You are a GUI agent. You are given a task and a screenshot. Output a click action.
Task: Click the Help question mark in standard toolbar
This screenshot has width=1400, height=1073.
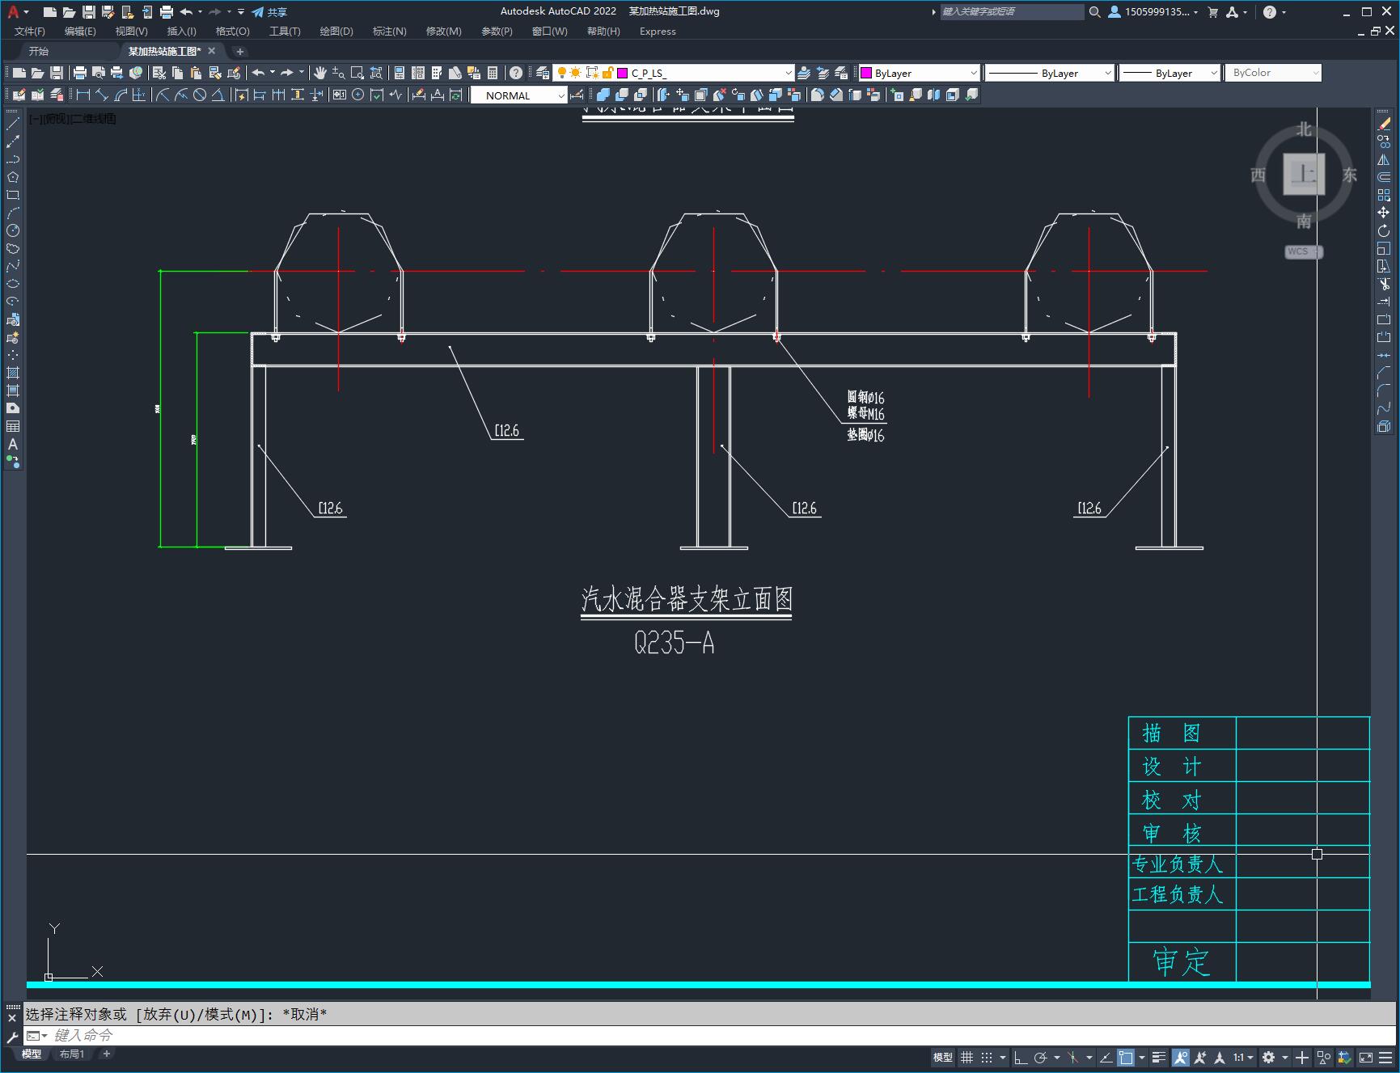(516, 73)
